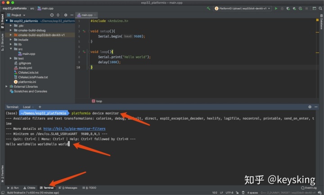Image resolution: width=324 pixels, height=195 pixels.
Task: Open the 4: Run tool window
Action: (13, 188)
